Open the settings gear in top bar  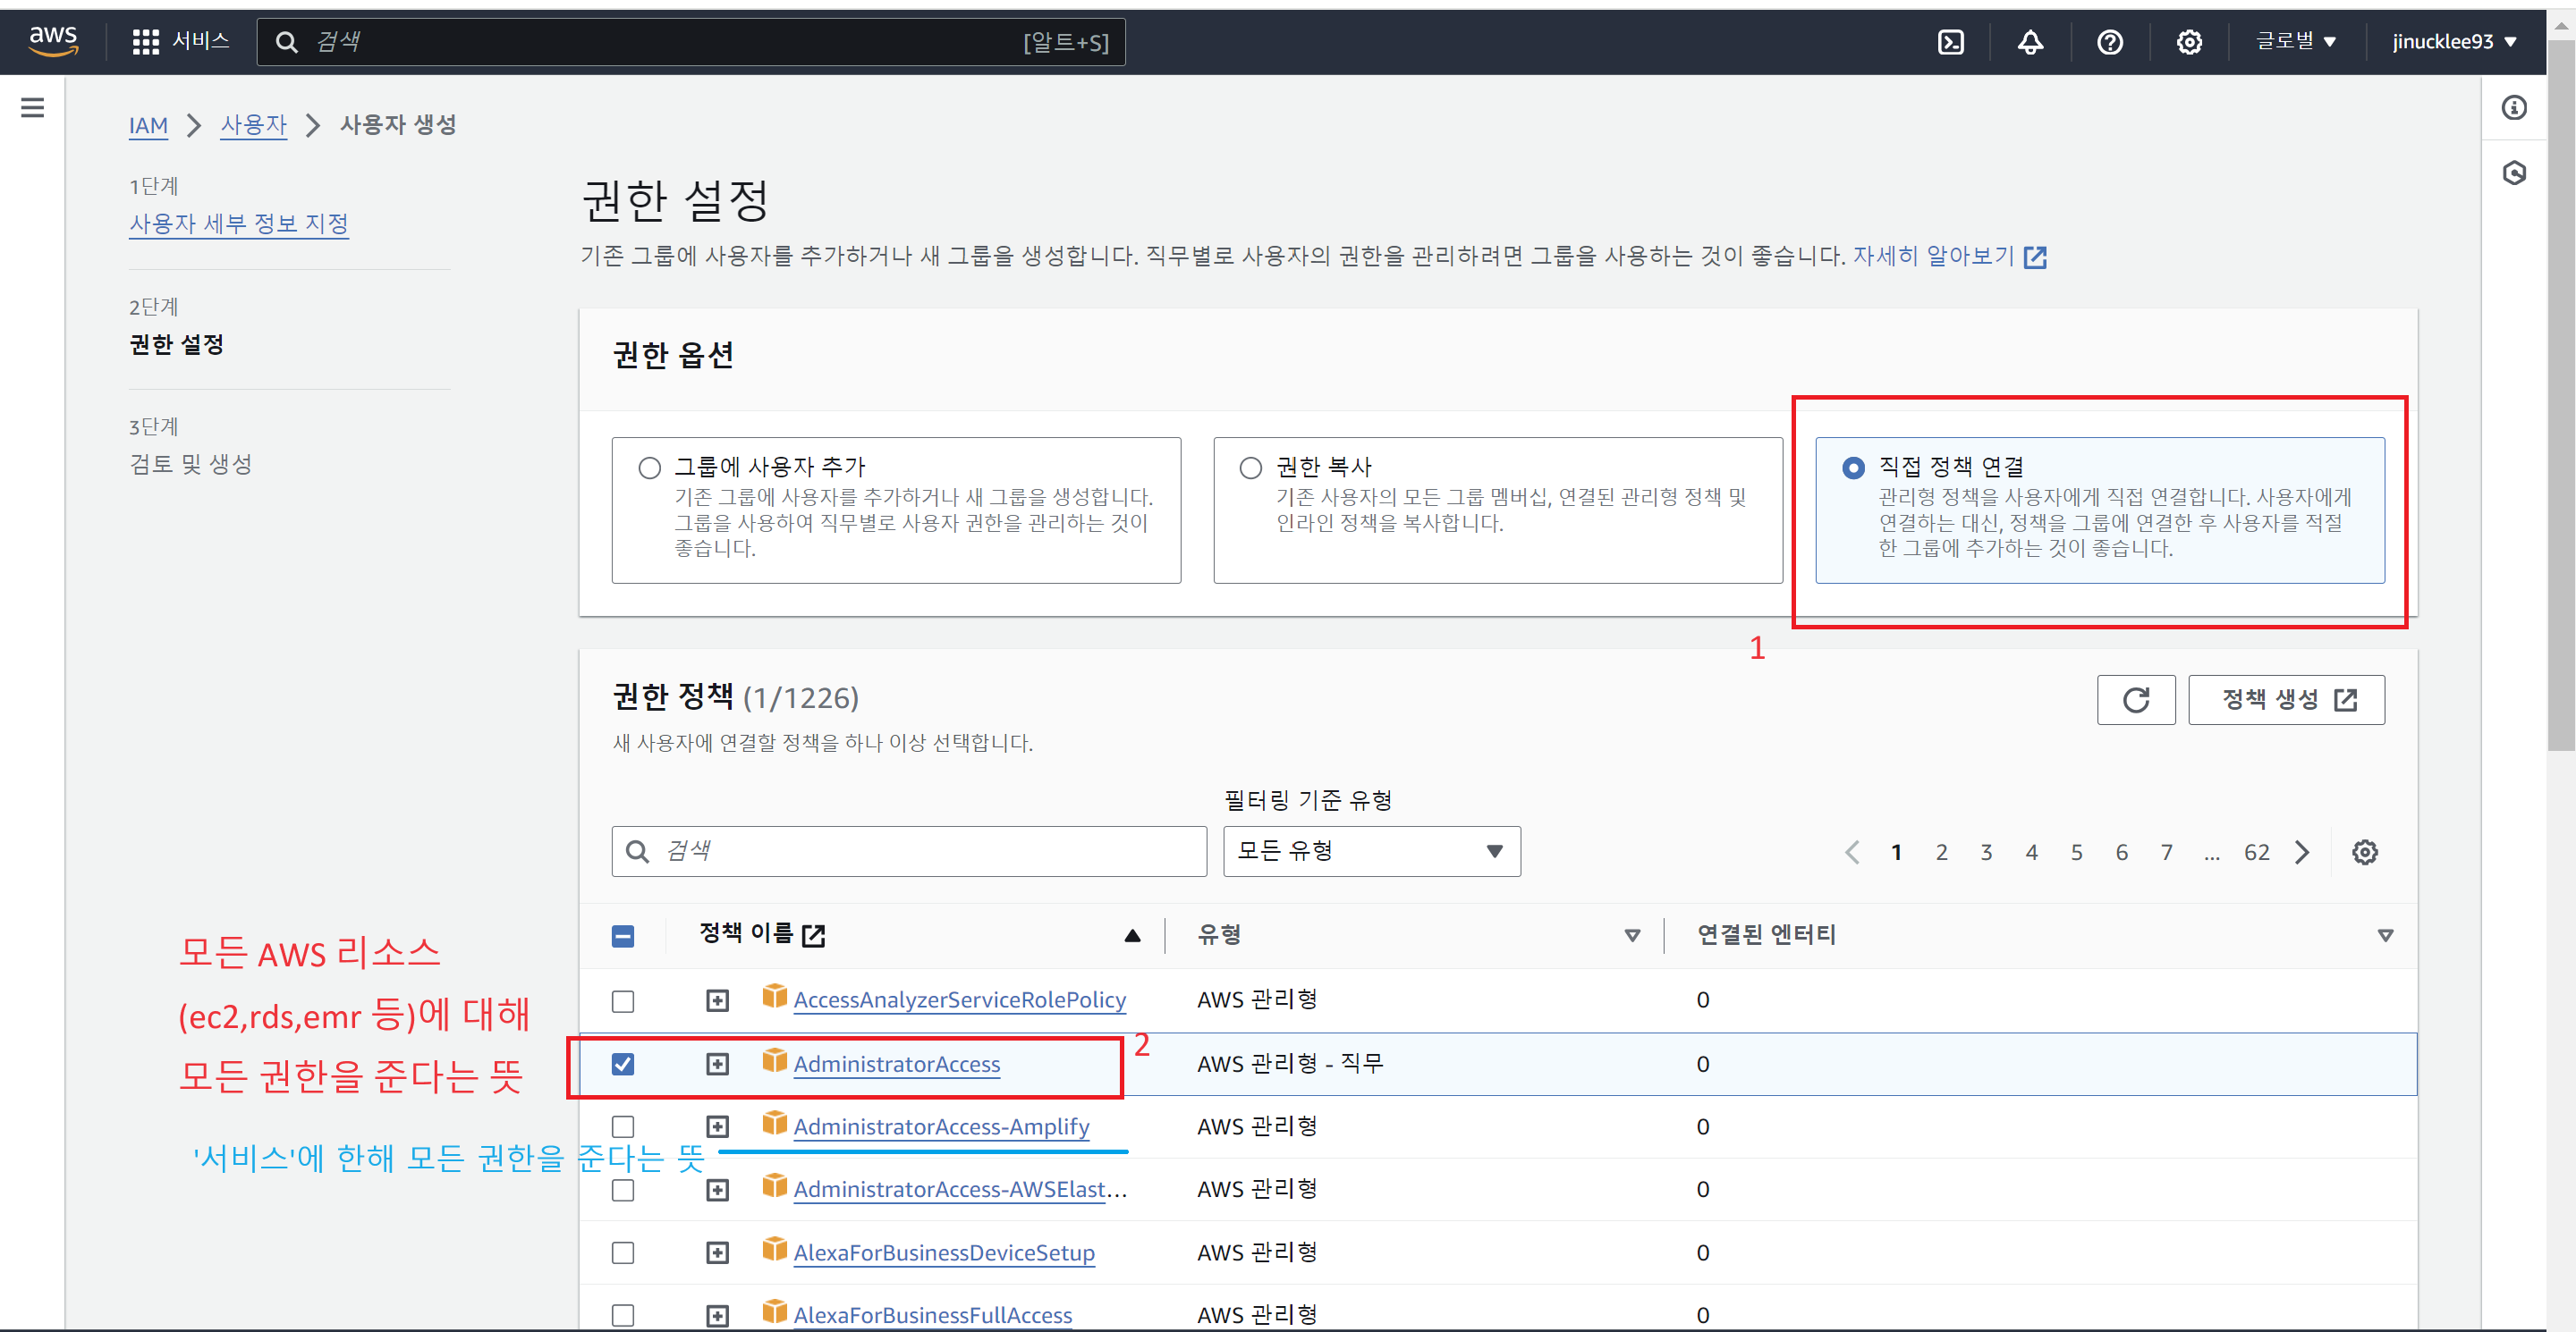pos(2189,42)
